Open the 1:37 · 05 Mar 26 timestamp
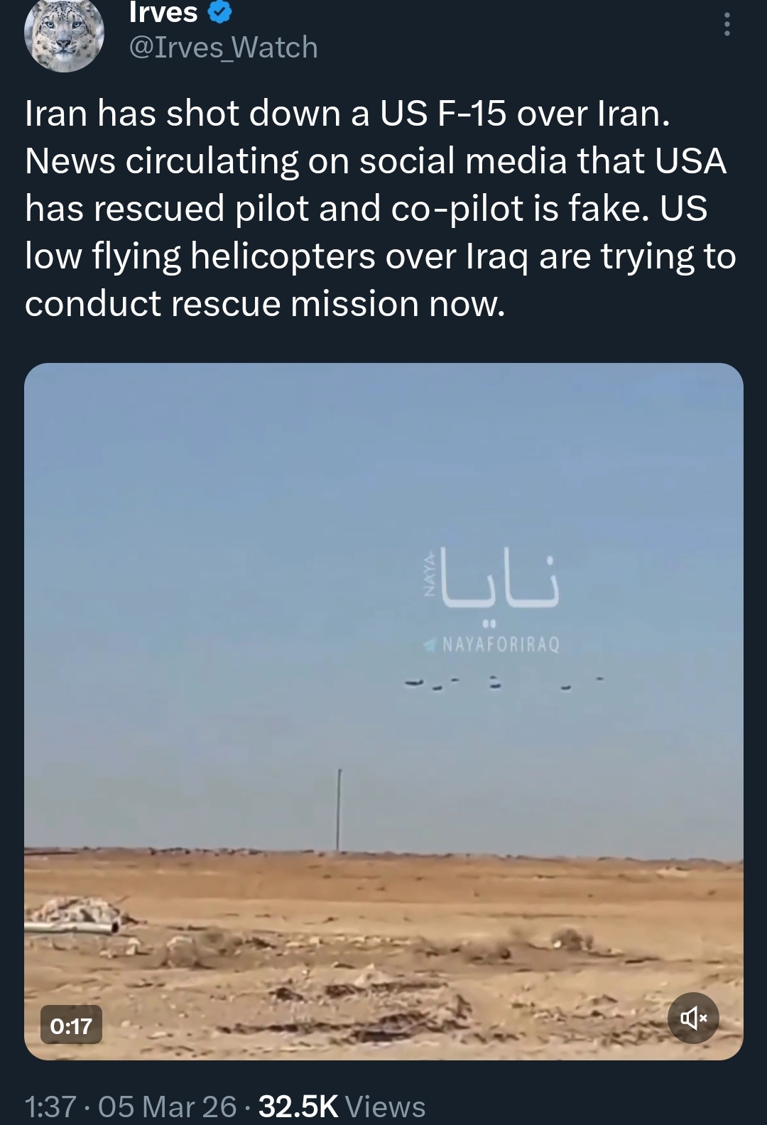Image resolution: width=767 pixels, height=1125 pixels. coord(131,1106)
